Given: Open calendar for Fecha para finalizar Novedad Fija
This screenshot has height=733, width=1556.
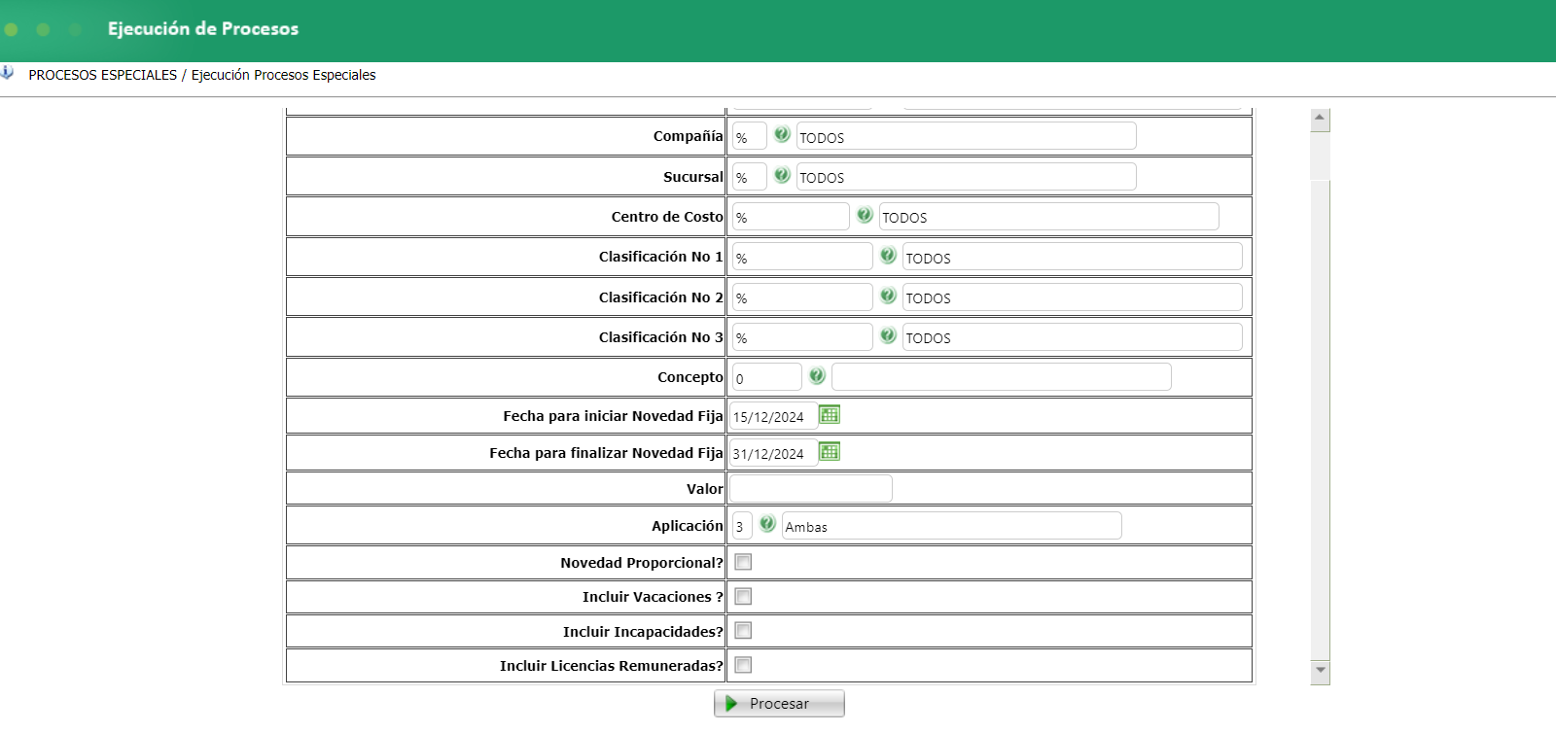Looking at the screenshot, I should (x=830, y=452).
